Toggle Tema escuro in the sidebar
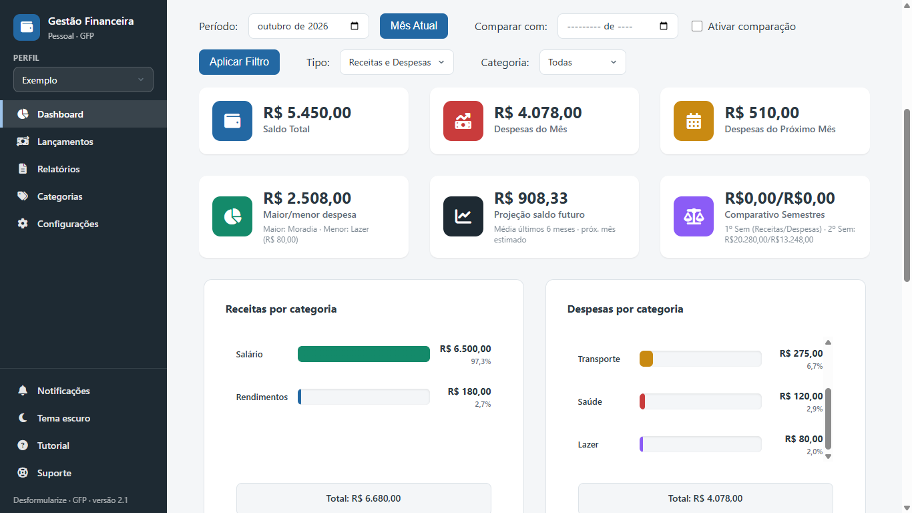 point(83,418)
